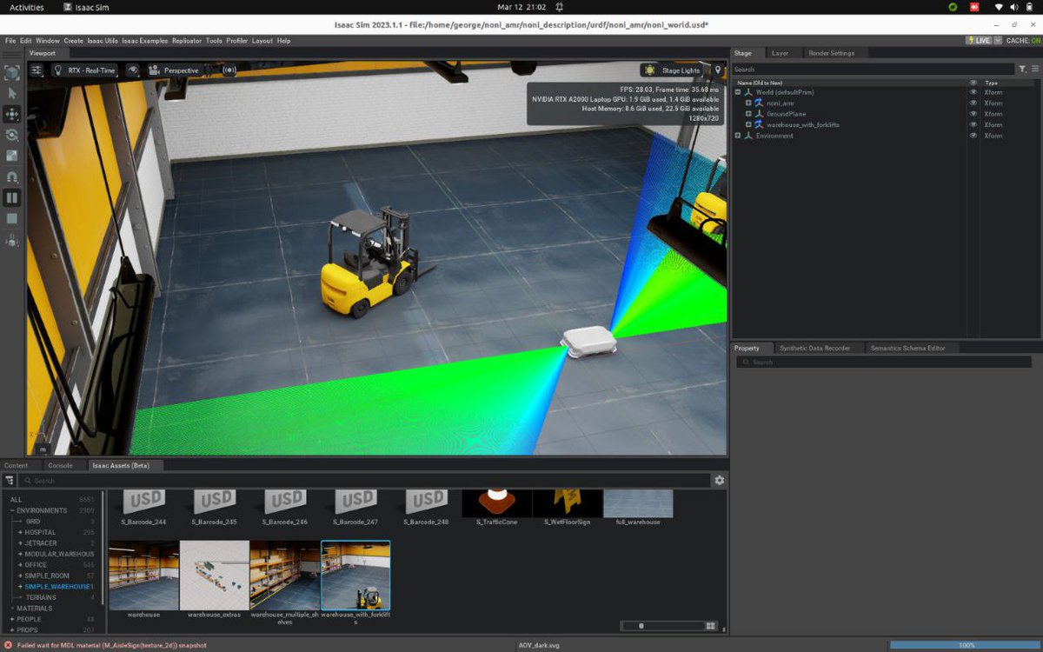Viewport: 1043px width, 652px height.
Task: Open the Semantics Schema Editor tab
Action: [907, 348]
